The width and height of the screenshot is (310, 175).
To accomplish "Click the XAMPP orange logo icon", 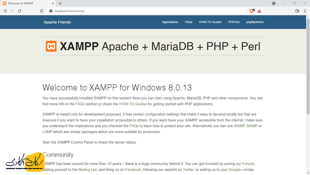I will pyautogui.click(x=51, y=46).
